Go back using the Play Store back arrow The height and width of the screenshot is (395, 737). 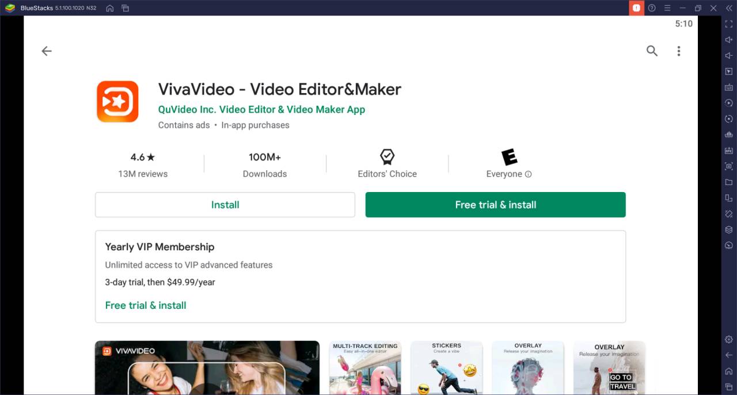point(47,51)
